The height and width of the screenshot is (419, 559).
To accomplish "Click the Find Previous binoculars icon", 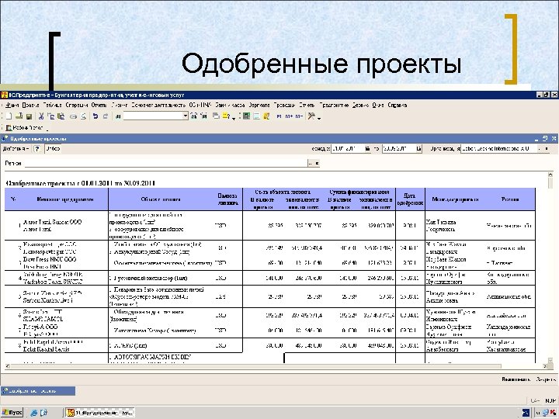I will click(204, 116).
